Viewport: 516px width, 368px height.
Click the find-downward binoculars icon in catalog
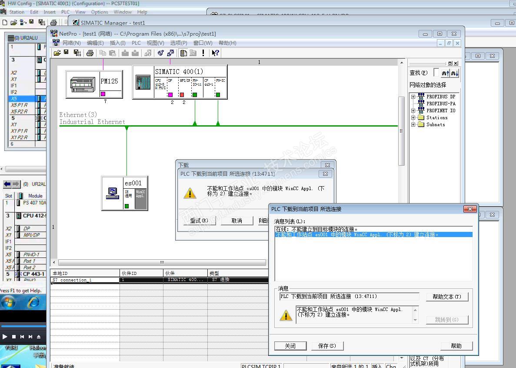[x=454, y=73]
